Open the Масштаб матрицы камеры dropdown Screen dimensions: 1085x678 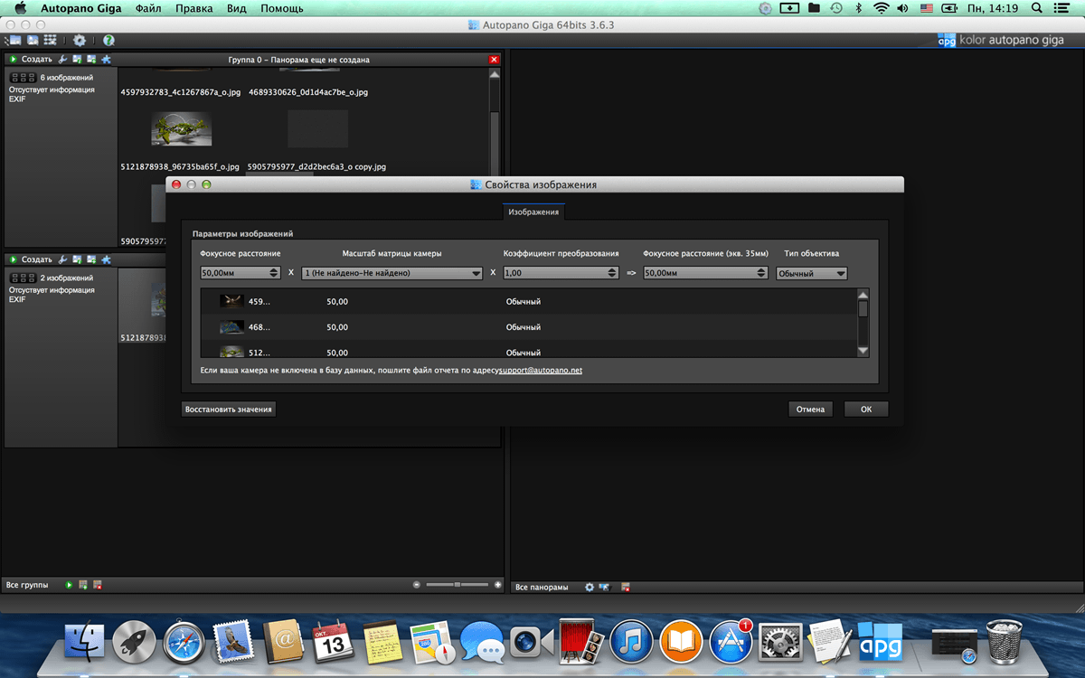392,273
